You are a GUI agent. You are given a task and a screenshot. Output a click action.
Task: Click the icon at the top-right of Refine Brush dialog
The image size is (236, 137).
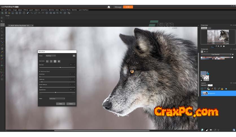click(x=74, y=56)
